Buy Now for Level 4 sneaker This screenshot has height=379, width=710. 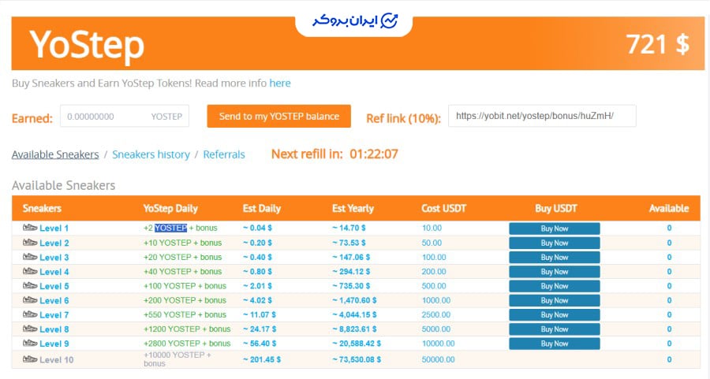click(x=555, y=272)
